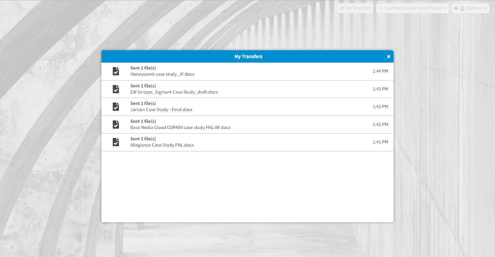Click the file icon for Allegiance Case Study FNL
The height and width of the screenshot is (257, 495).
point(116,142)
